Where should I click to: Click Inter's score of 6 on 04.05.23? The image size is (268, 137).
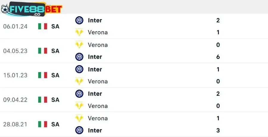218,57
